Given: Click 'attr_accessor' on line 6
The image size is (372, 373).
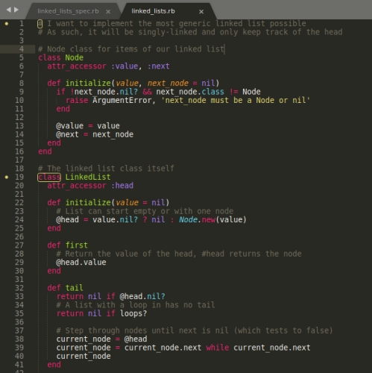Looking at the screenshot, I should (77, 66).
